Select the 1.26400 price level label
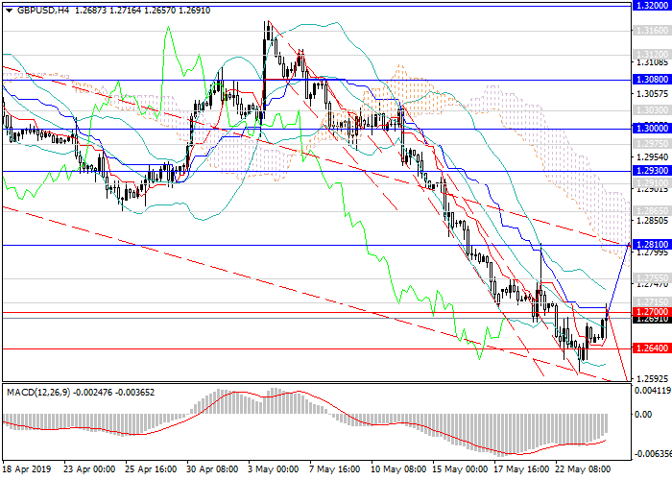This screenshot has width=672, height=480. (x=650, y=348)
